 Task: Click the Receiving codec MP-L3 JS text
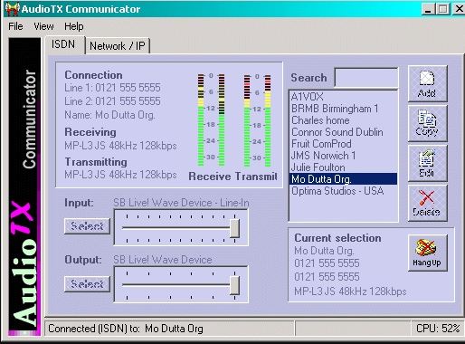pos(120,146)
